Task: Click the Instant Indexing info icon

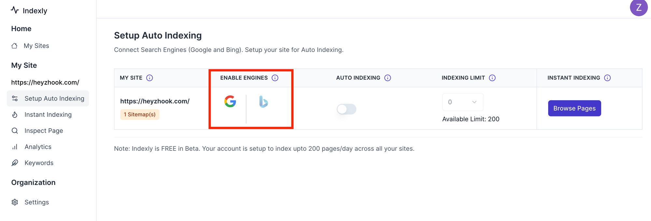Action: point(607,78)
